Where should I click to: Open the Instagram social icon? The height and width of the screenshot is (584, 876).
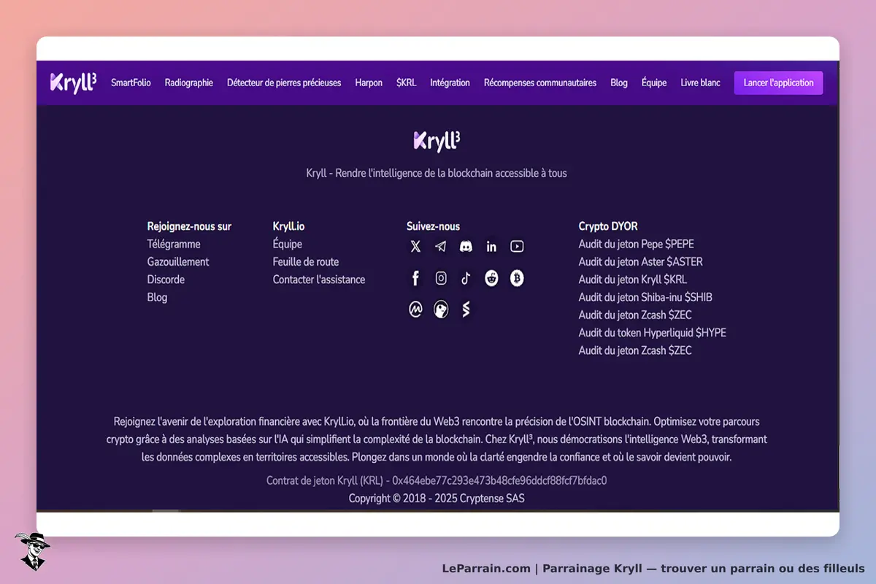click(x=441, y=278)
